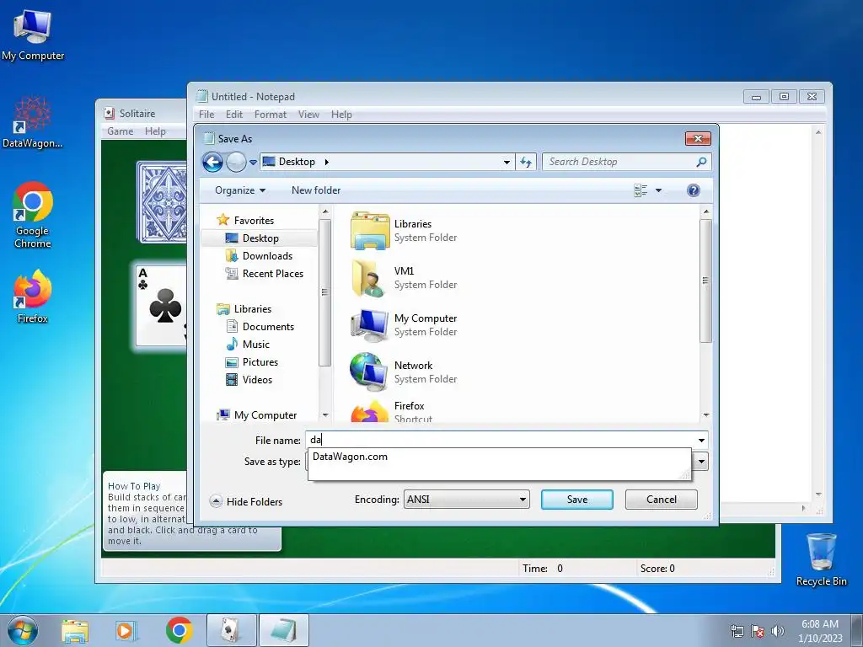Click Solitaire face-down deck card
This screenshot has height=647, width=863.
(163, 202)
